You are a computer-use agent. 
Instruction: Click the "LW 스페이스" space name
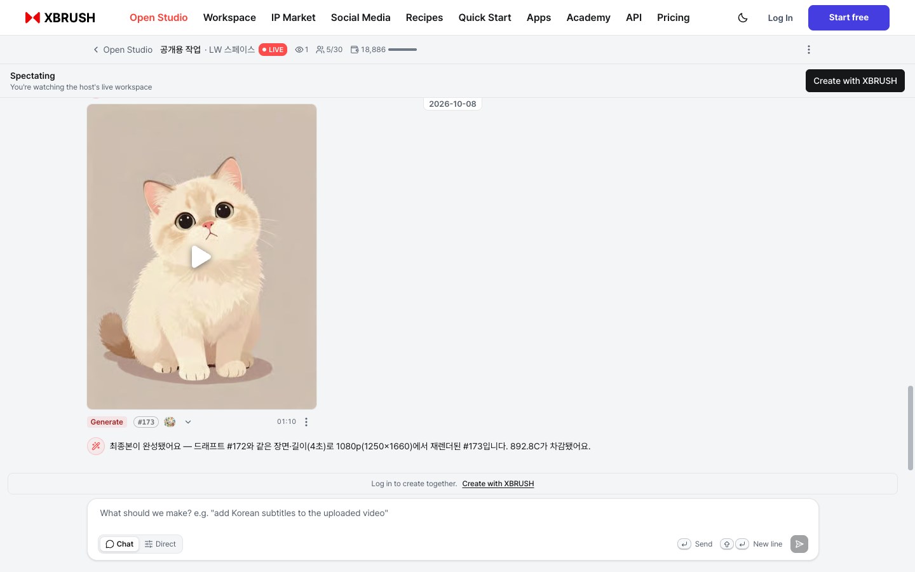point(232,50)
